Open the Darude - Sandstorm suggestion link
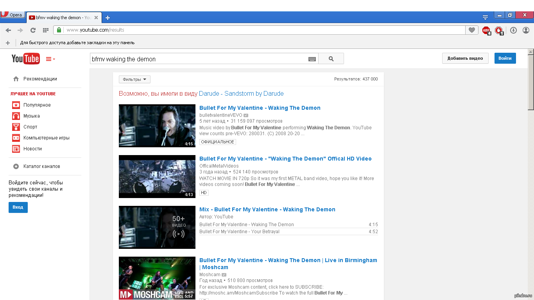Image resolution: width=534 pixels, height=300 pixels. point(241,94)
